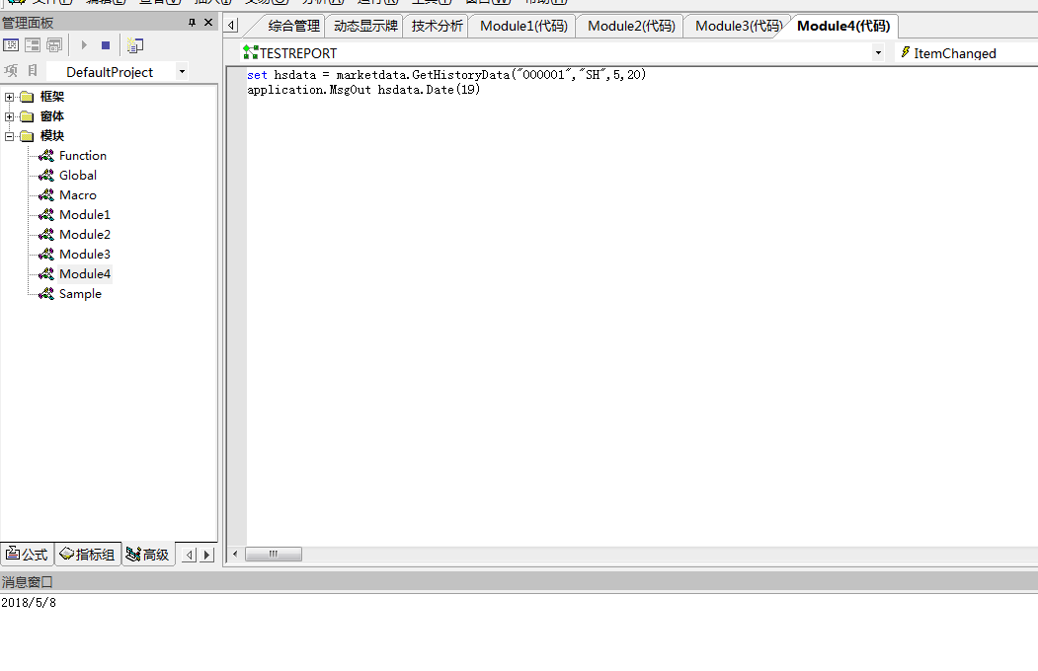
Task: Open Module1 in the tree
Action: click(x=85, y=215)
